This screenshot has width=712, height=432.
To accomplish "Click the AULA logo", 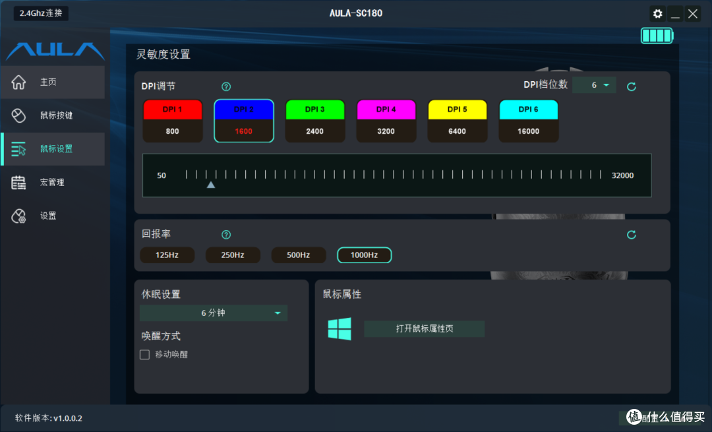I will [55, 51].
